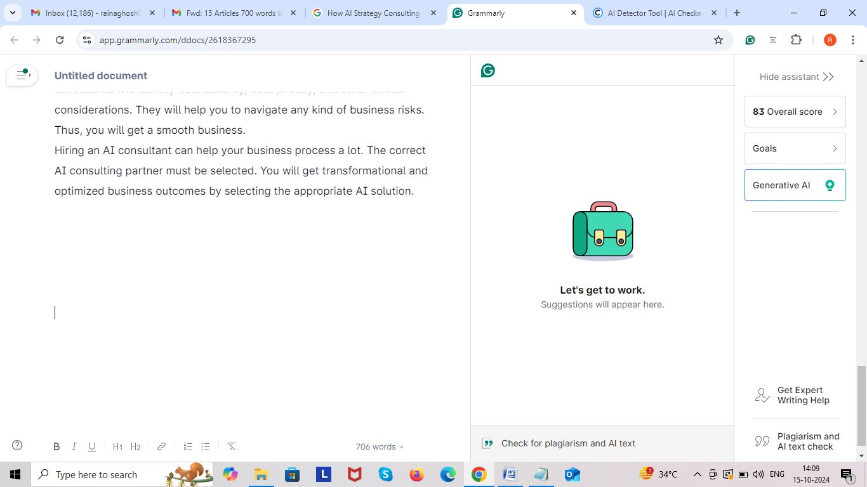
Task: Open Plagiarism and AI text check
Action: 796,441
